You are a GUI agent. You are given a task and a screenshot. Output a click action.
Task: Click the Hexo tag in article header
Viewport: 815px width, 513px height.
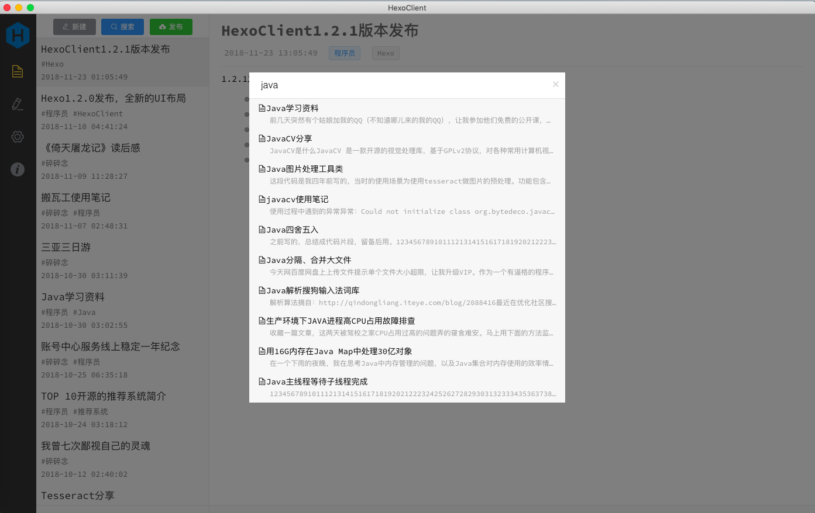click(386, 53)
